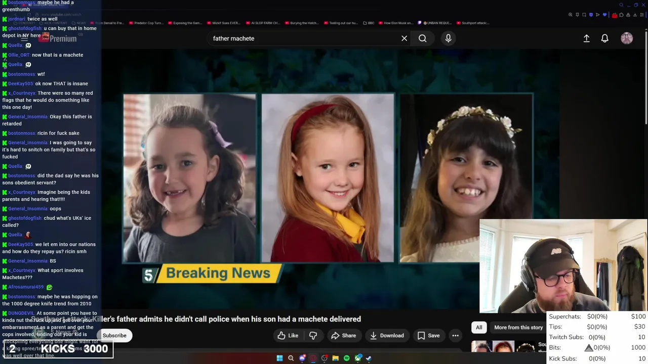
Task: Open 'Predator Cop Turn...' bookmark
Action: pos(146,23)
